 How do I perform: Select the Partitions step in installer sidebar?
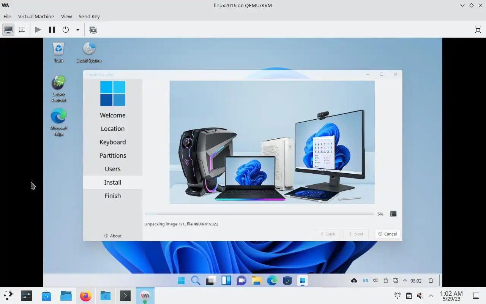(x=113, y=155)
